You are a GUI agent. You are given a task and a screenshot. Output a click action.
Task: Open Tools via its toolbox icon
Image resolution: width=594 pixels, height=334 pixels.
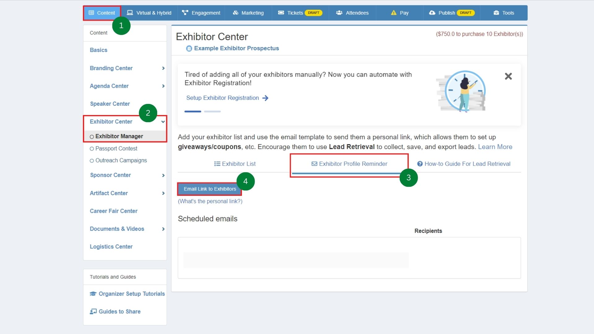click(496, 13)
